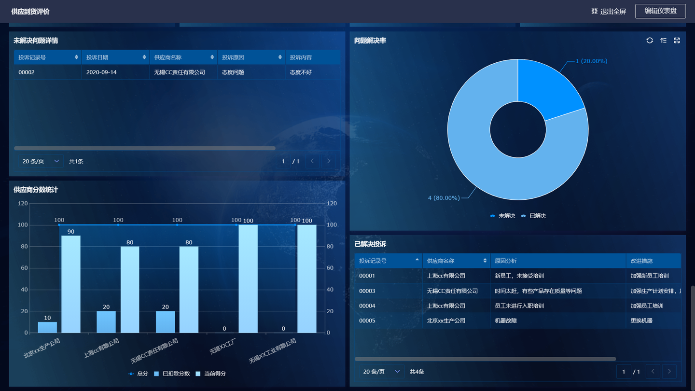
Task: Click 供应到货评价 dashboard title
Action: [30, 11]
